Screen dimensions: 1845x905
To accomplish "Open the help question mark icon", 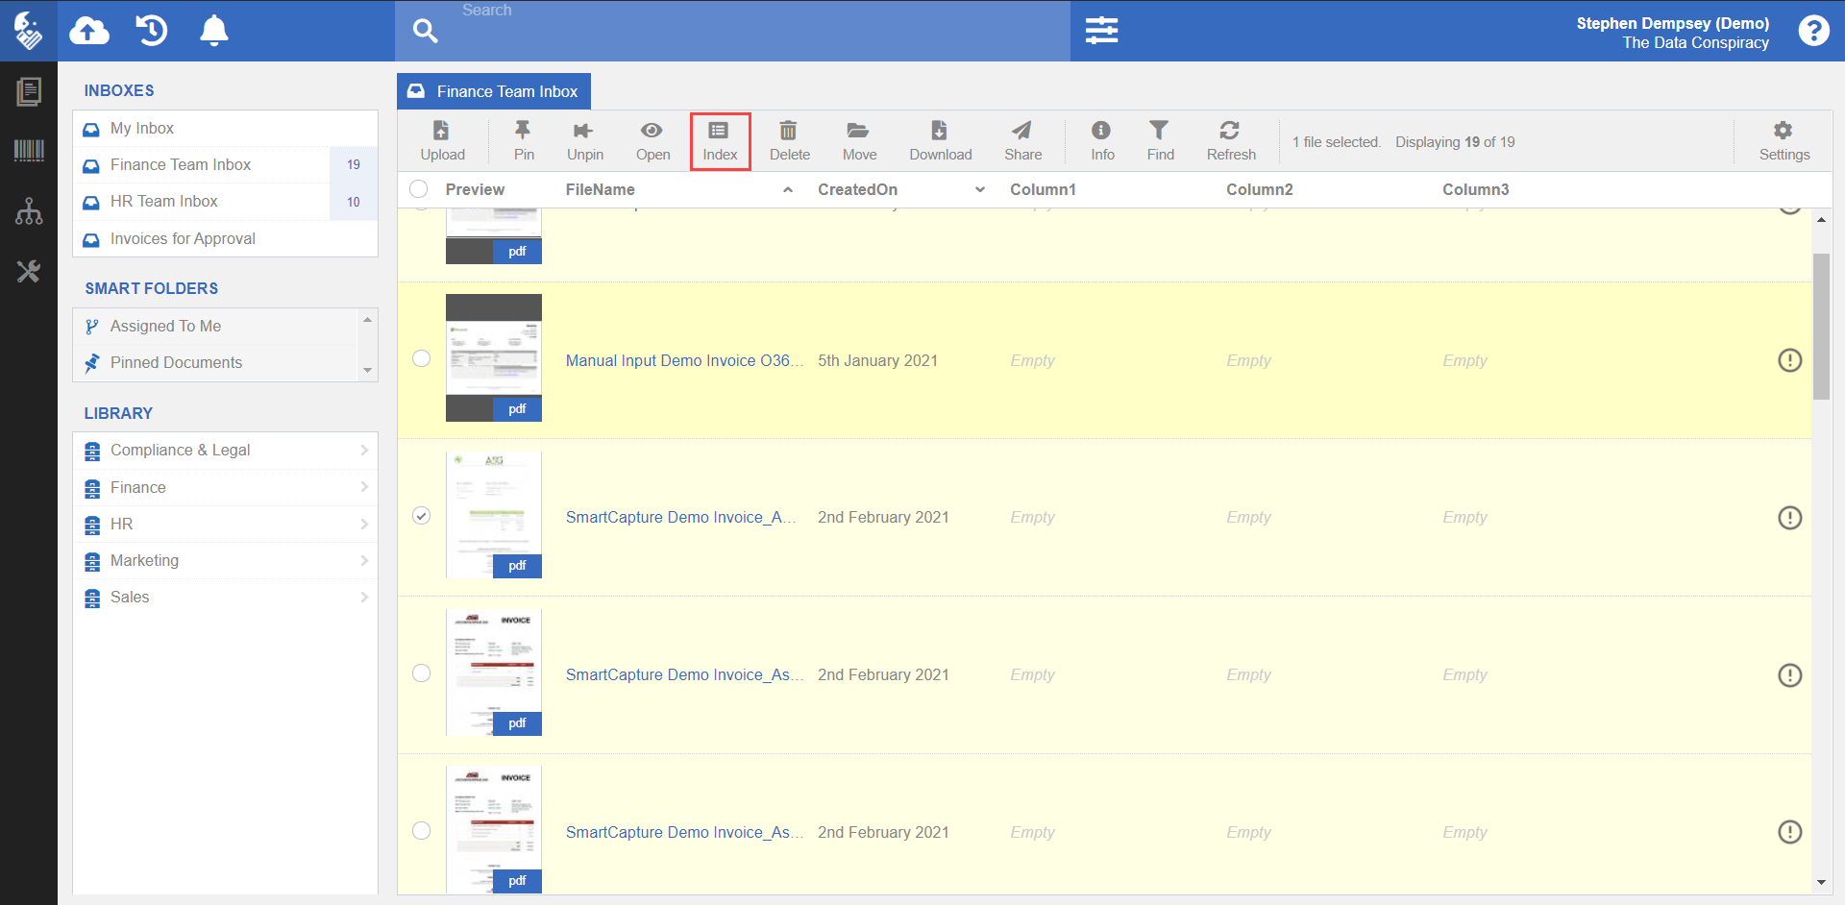I will point(1813,31).
